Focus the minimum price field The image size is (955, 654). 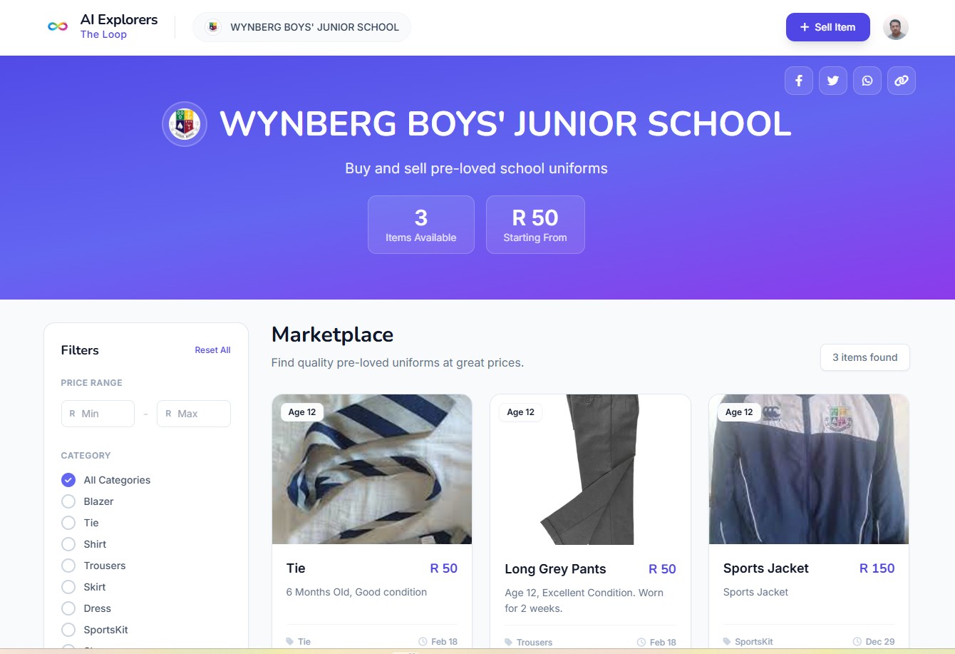(x=98, y=414)
